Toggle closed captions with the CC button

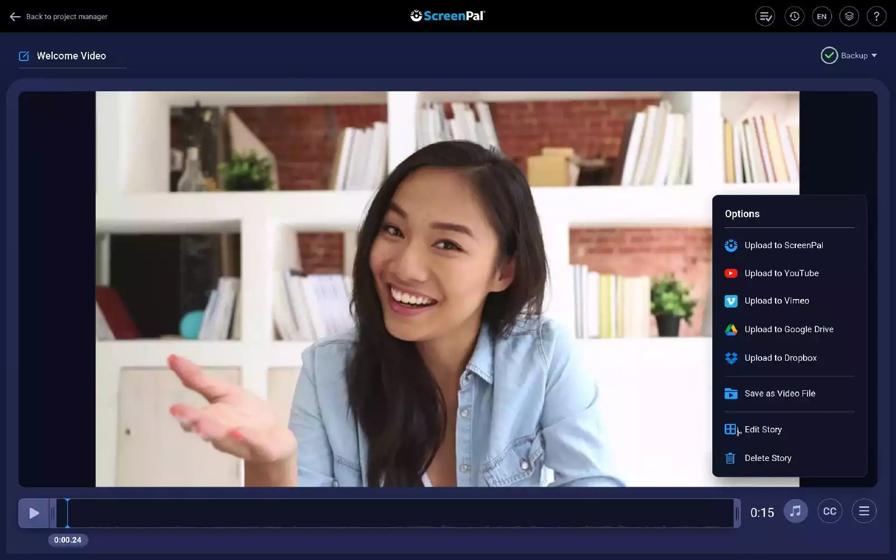click(x=829, y=511)
